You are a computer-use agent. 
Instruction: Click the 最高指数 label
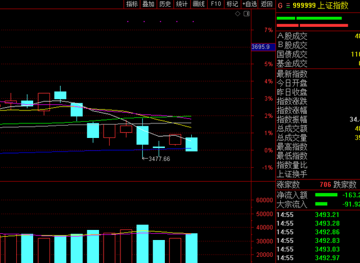[292, 147]
